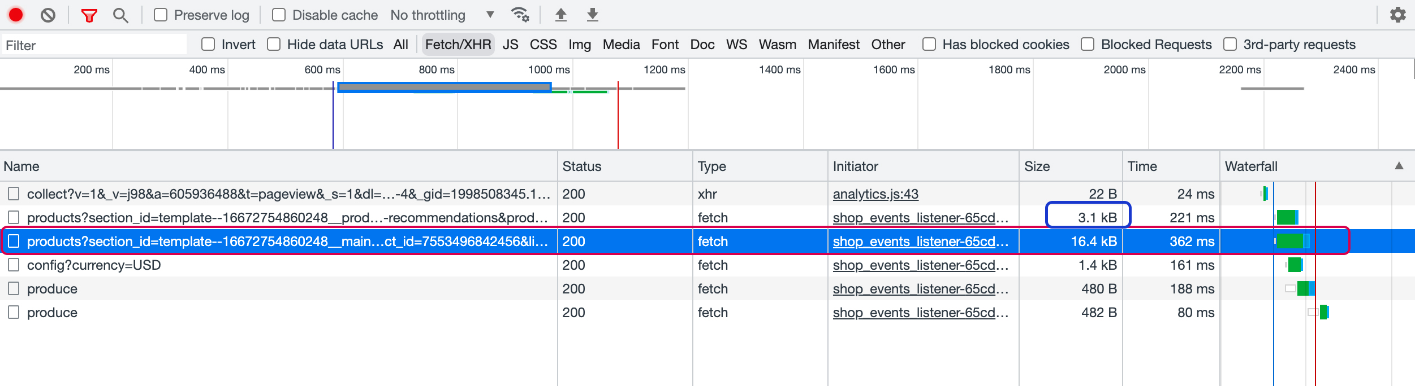Open the analytics.js:43 initiator link
The width and height of the screenshot is (1415, 386).
[875, 194]
